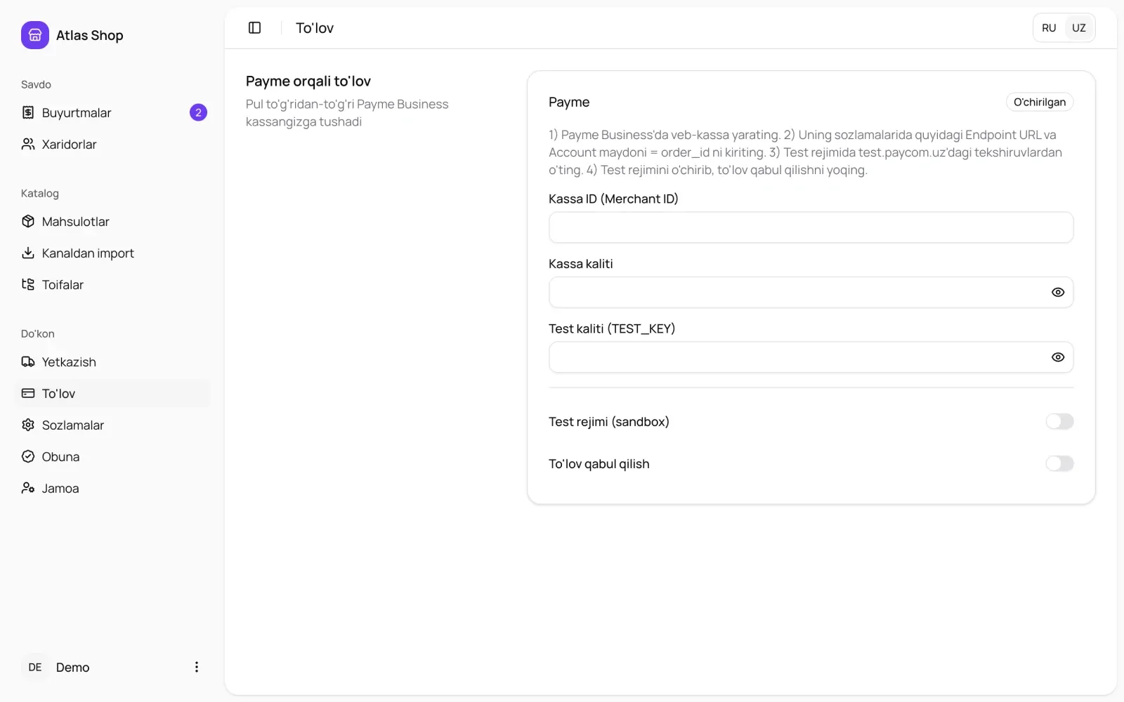
Task: Open Kanaldan import download icon
Action: point(28,253)
